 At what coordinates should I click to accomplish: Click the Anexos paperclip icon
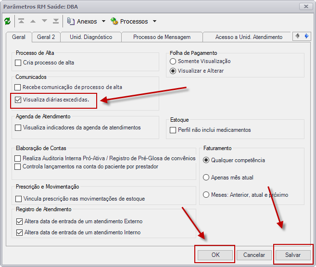click(71, 21)
